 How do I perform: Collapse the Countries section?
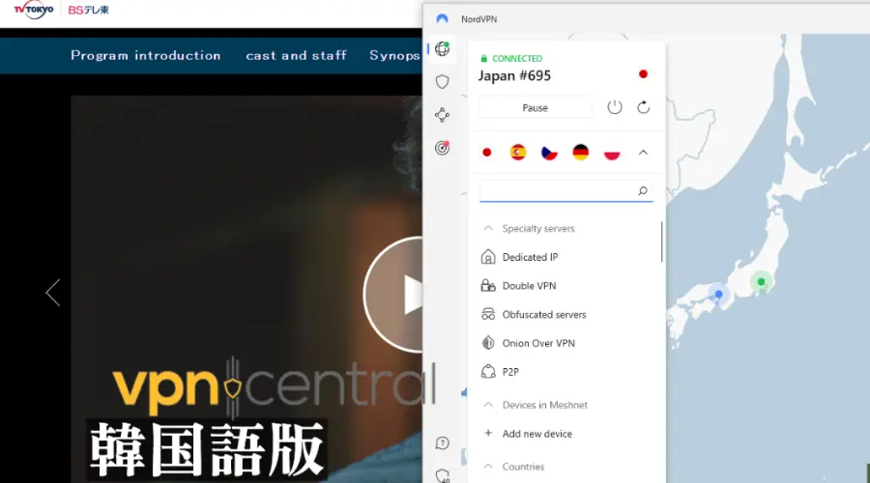click(488, 467)
